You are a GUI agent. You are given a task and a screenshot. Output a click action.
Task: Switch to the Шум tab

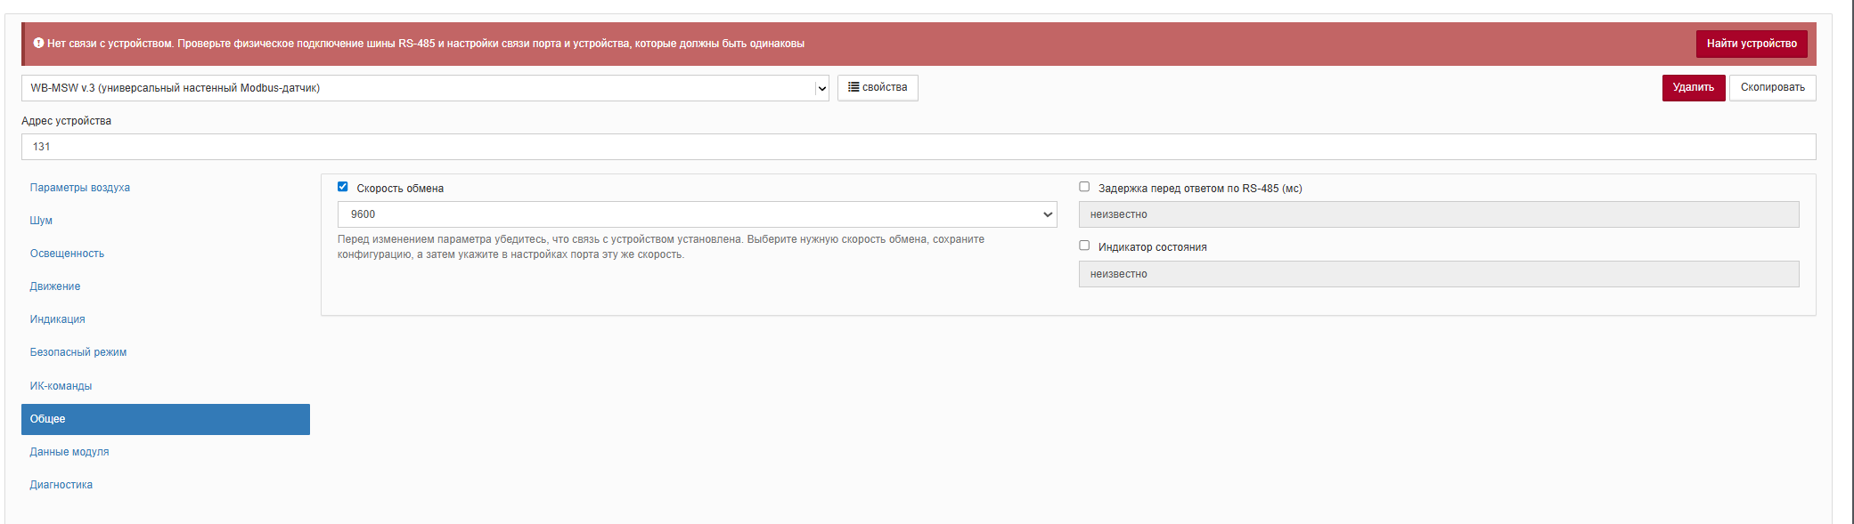[41, 221]
